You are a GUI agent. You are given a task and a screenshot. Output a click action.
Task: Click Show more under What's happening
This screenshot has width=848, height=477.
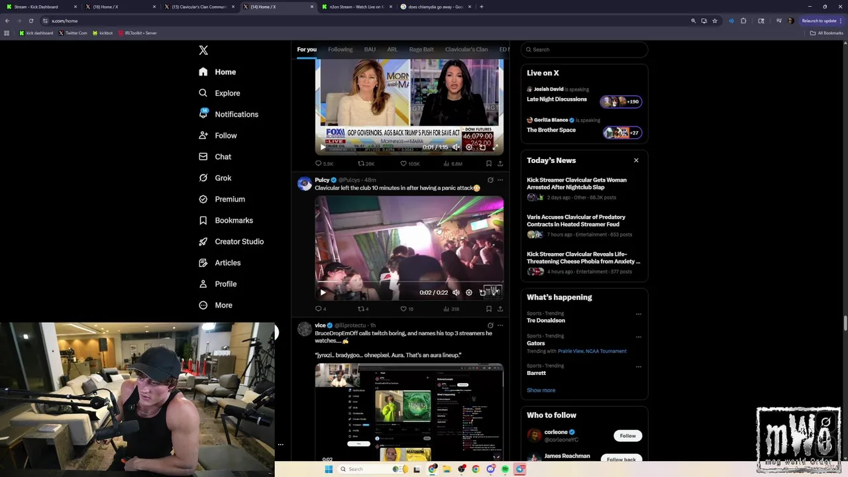click(541, 390)
